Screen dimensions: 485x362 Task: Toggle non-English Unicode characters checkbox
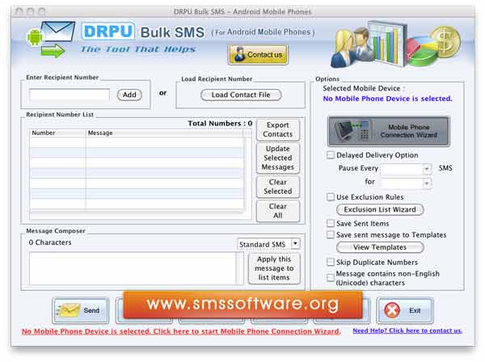pos(331,278)
